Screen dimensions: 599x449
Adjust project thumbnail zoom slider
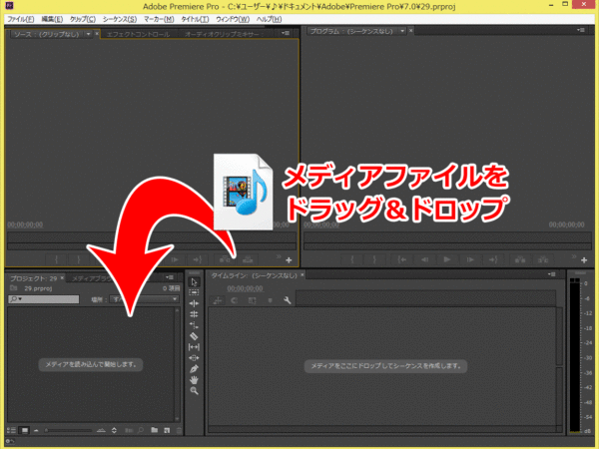(x=68, y=430)
